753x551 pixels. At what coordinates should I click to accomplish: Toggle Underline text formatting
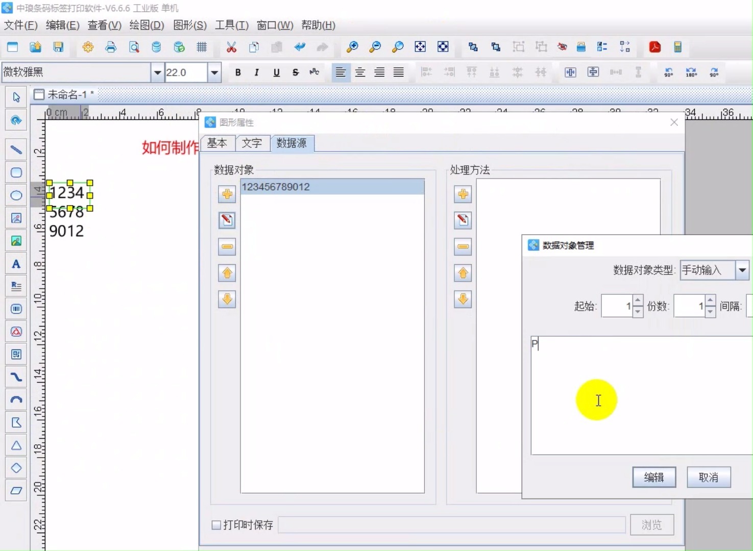click(276, 72)
